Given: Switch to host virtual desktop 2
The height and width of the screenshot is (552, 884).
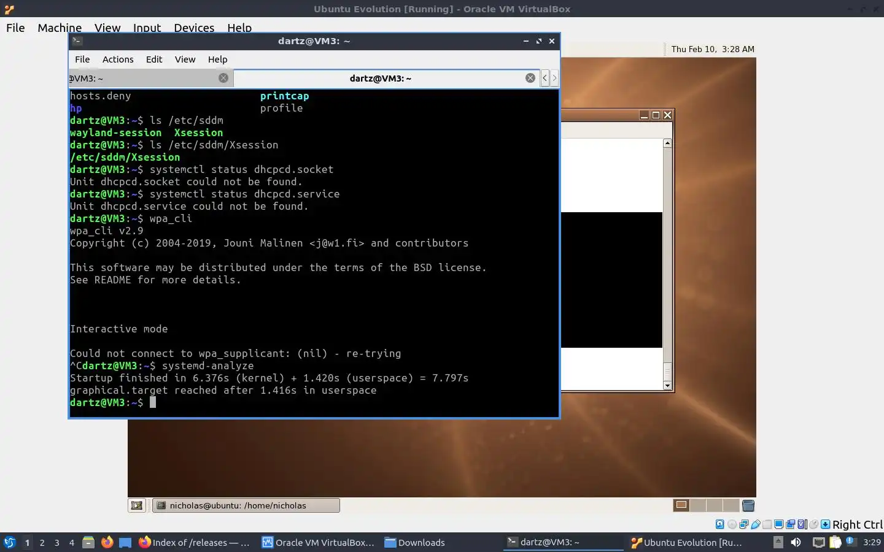Looking at the screenshot, I should [x=42, y=542].
